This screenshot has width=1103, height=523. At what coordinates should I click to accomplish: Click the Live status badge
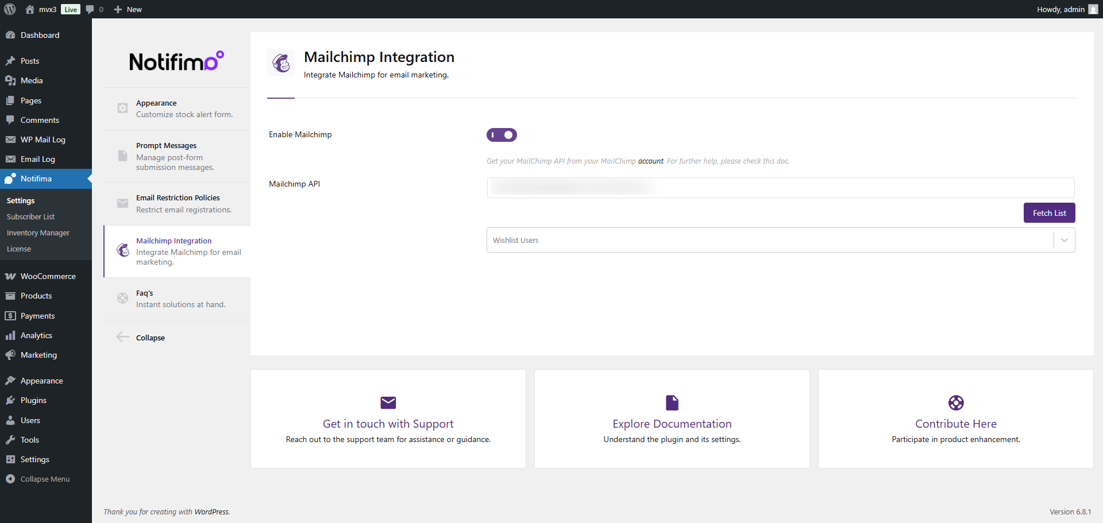click(71, 9)
